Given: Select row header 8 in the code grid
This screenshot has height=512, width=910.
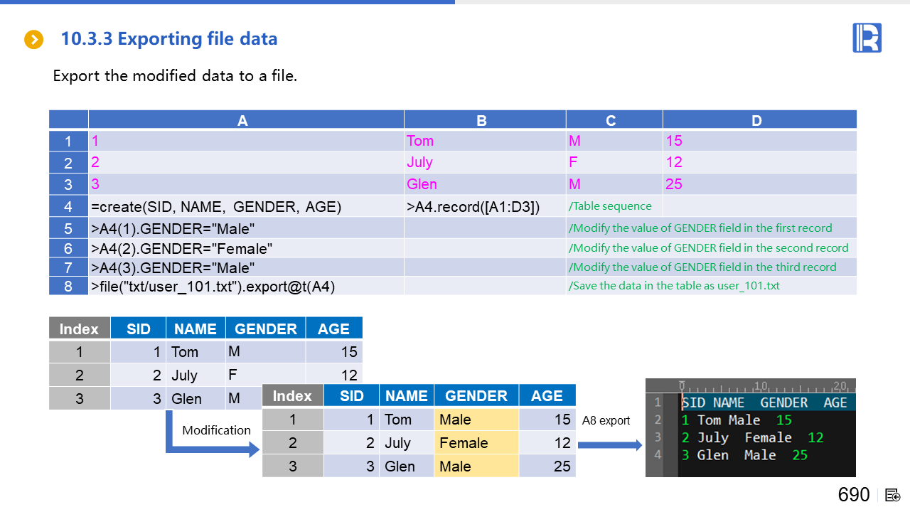Looking at the screenshot, I should click(68, 287).
